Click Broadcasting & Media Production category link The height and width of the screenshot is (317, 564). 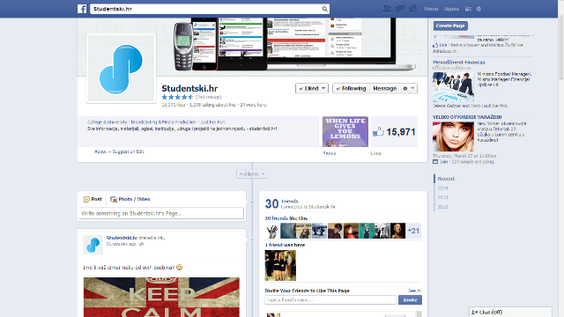[x=164, y=122]
